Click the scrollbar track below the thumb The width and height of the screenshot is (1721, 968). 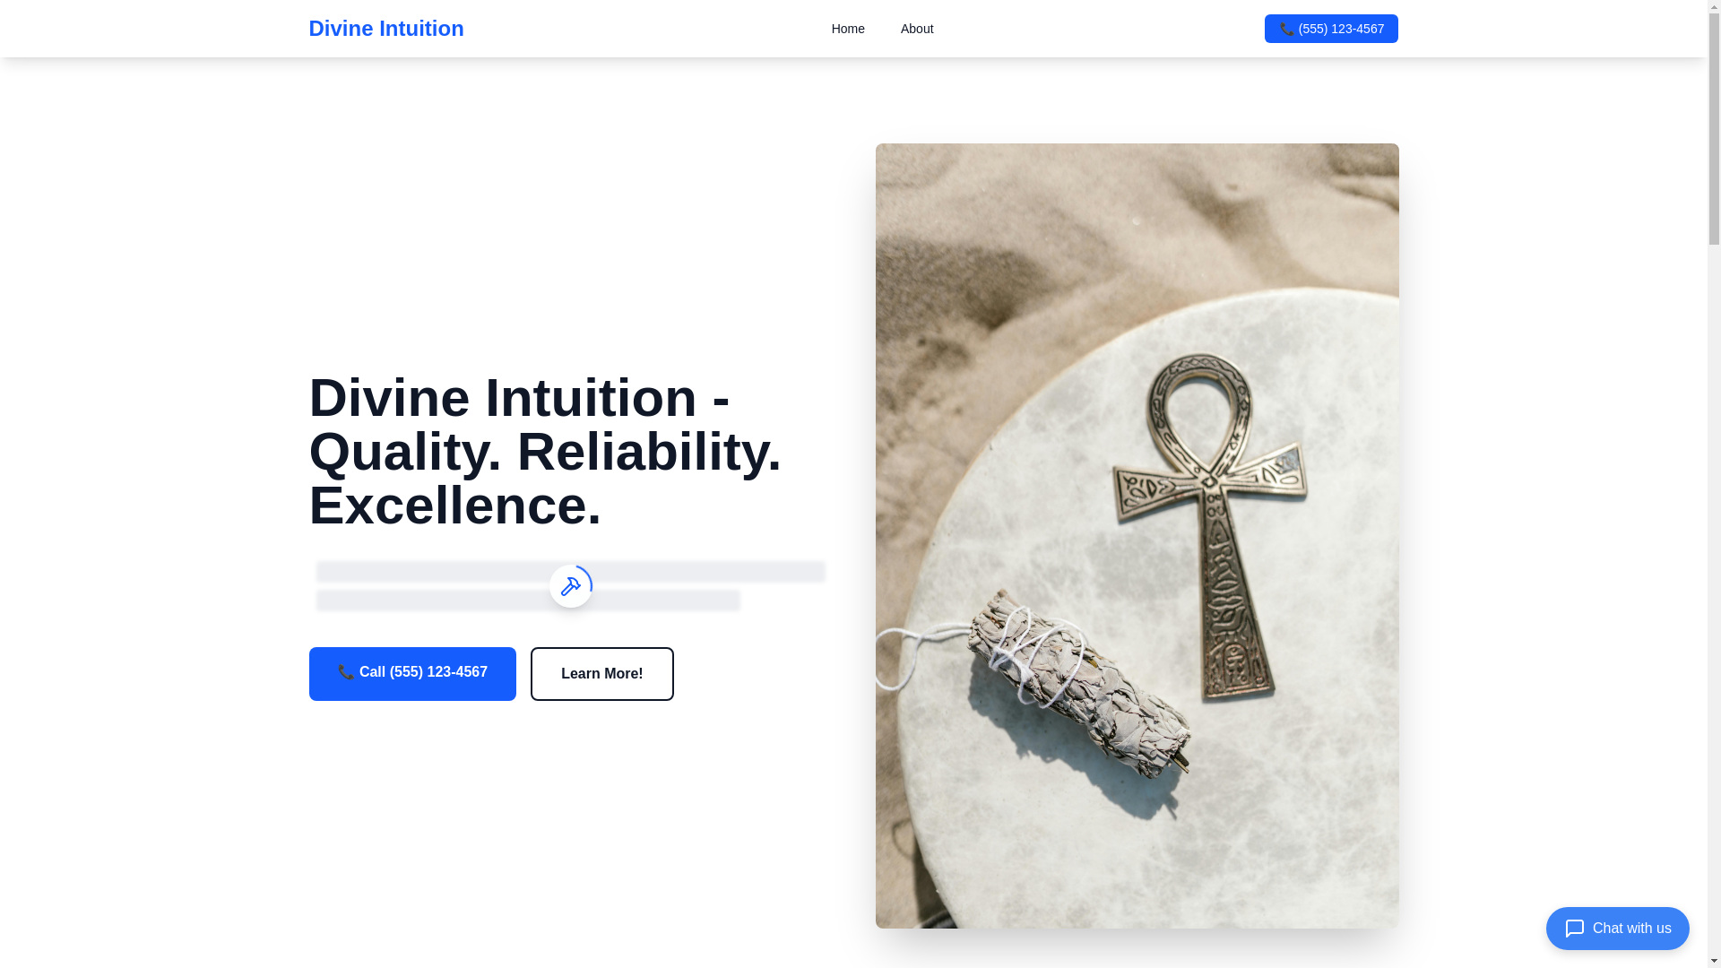click(1714, 601)
